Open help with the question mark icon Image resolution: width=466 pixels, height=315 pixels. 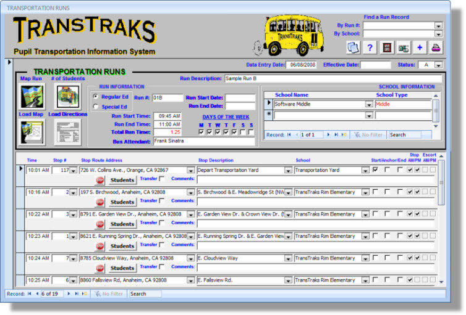pyautogui.click(x=370, y=47)
